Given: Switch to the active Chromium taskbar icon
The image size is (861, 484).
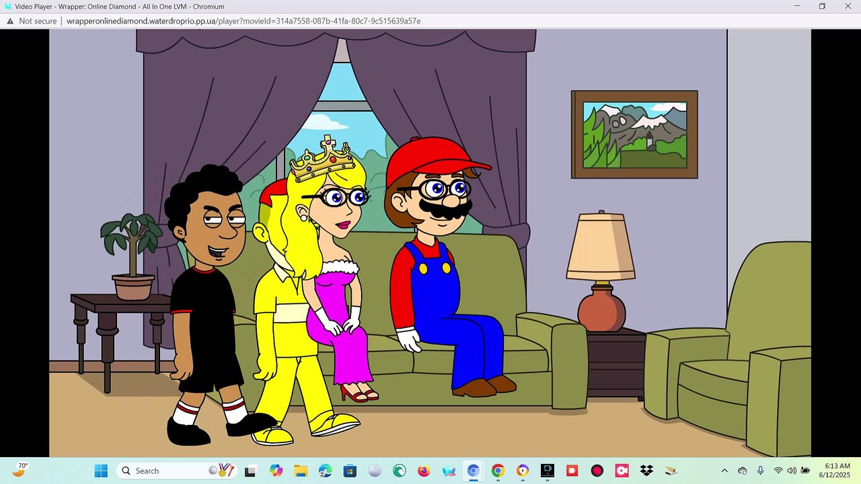Looking at the screenshot, I should click(474, 471).
